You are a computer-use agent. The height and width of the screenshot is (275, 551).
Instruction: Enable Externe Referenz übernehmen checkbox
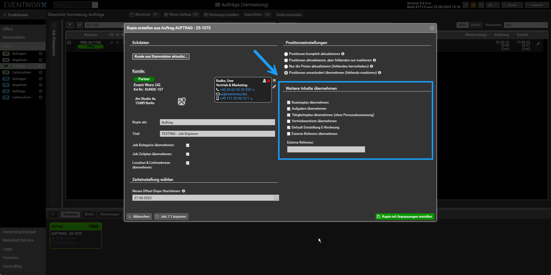point(289,134)
